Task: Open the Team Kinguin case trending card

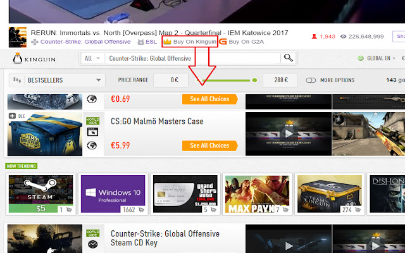Action: point(330,194)
